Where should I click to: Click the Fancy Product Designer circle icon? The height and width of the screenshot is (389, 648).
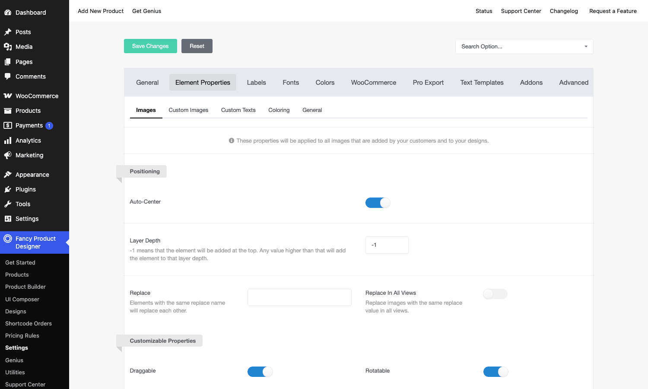pyautogui.click(x=8, y=239)
